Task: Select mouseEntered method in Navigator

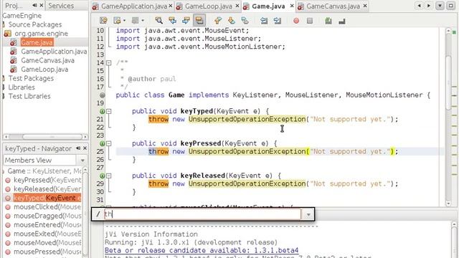Action: point(47,225)
